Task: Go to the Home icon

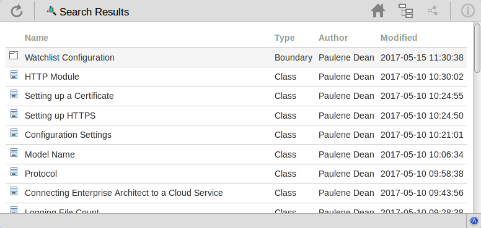Action: 378,11
